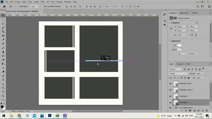
Task: Select the Blur tool
Action: [3, 68]
